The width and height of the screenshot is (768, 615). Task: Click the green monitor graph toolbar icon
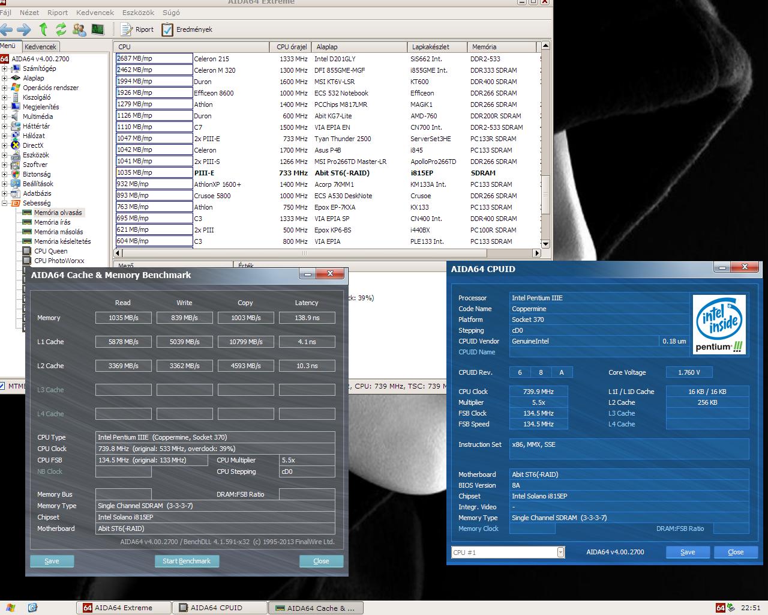98,29
